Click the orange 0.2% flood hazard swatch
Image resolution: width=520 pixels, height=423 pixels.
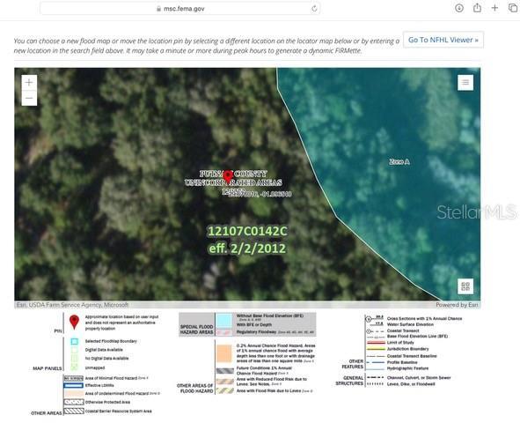click(224, 353)
